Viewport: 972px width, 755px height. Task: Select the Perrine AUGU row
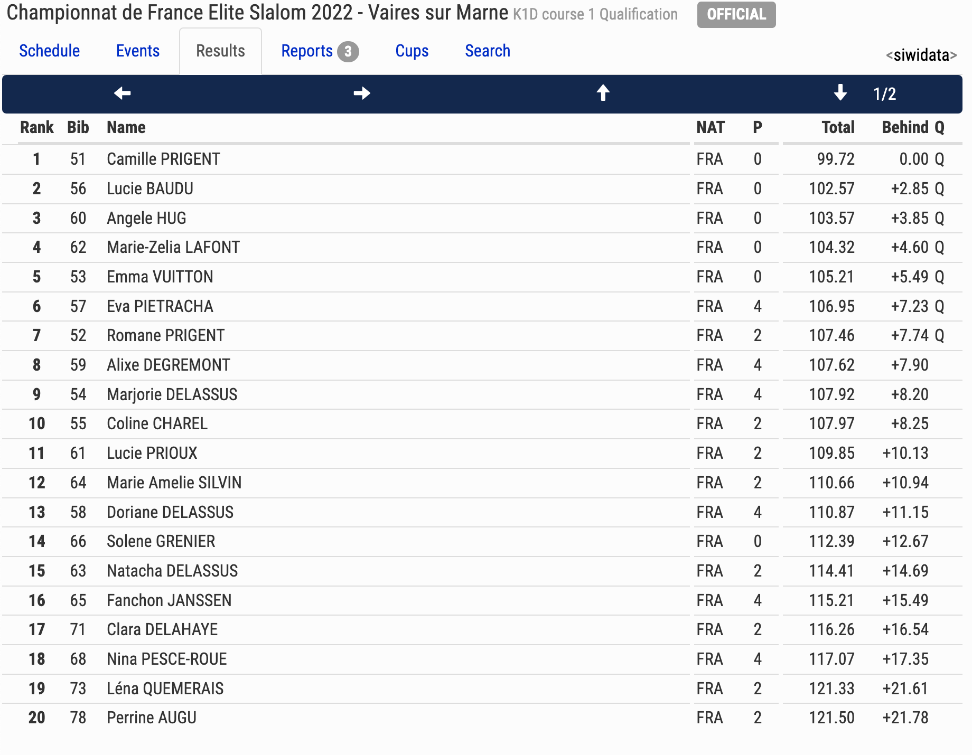pyautogui.click(x=482, y=718)
